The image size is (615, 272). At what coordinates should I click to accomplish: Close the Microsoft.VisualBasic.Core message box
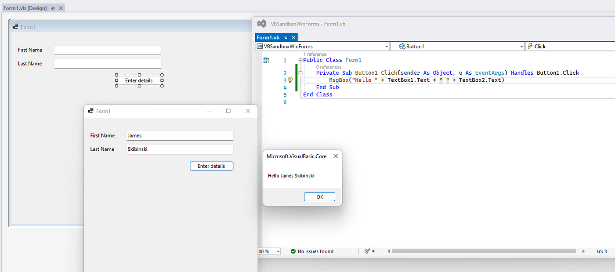point(336,156)
